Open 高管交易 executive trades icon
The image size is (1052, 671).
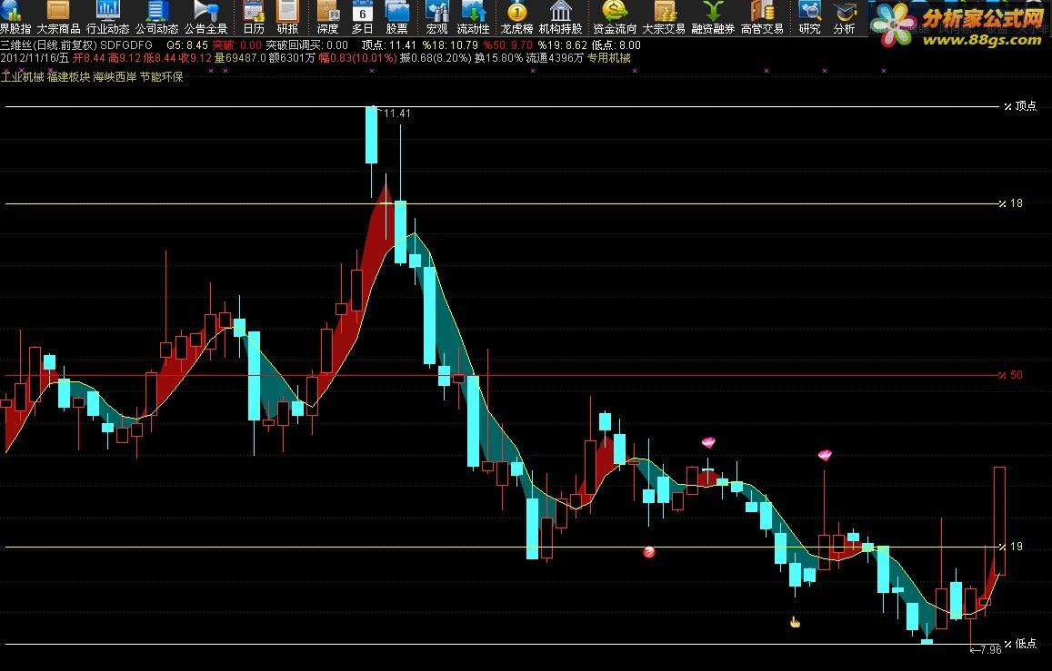(x=762, y=17)
